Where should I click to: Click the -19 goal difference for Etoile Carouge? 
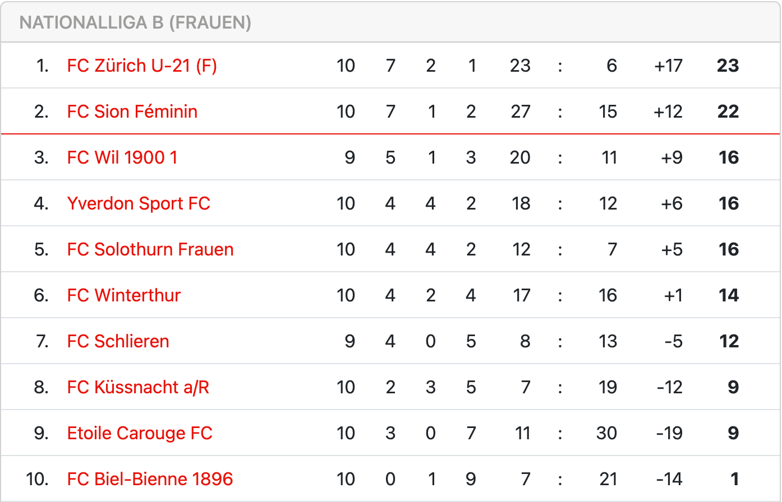coord(669,433)
